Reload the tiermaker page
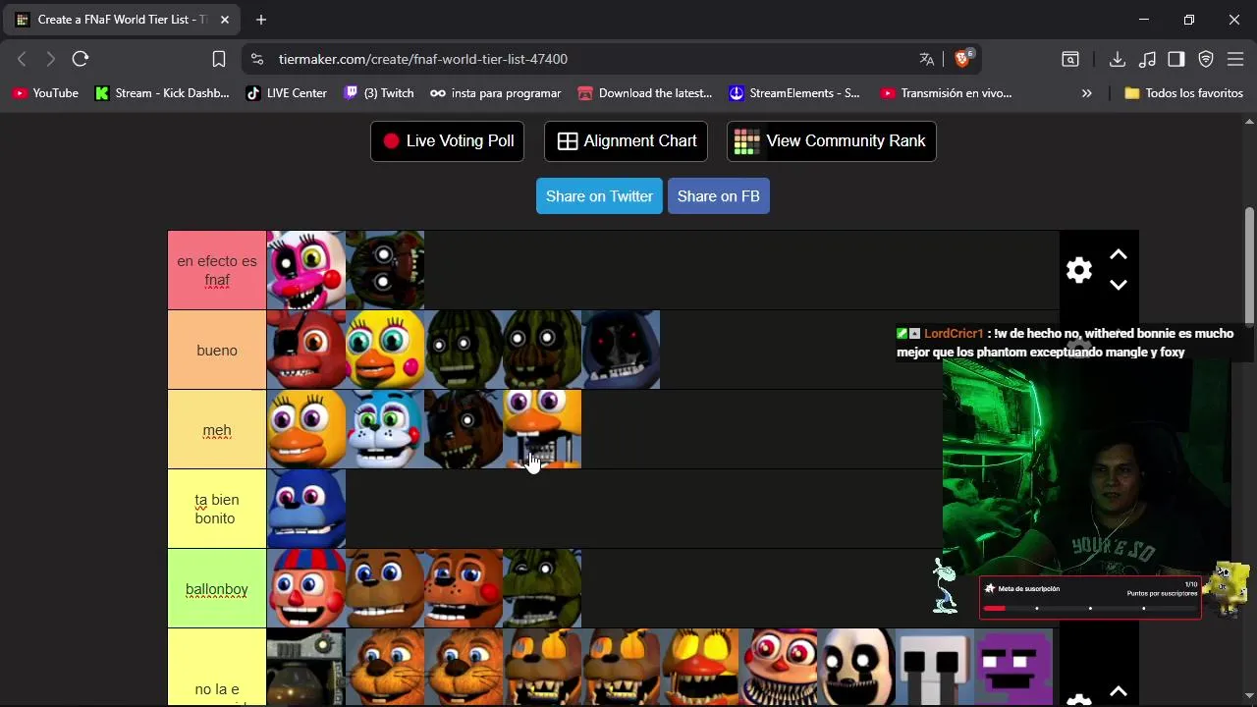Image resolution: width=1257 pixels, height=707 pixels. point(81,59)
